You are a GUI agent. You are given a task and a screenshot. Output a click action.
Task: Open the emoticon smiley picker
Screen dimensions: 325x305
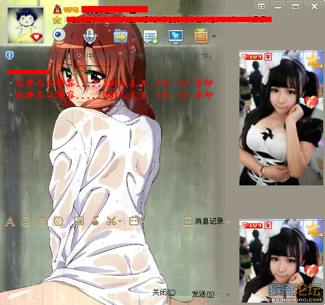(x=26, y=221)
